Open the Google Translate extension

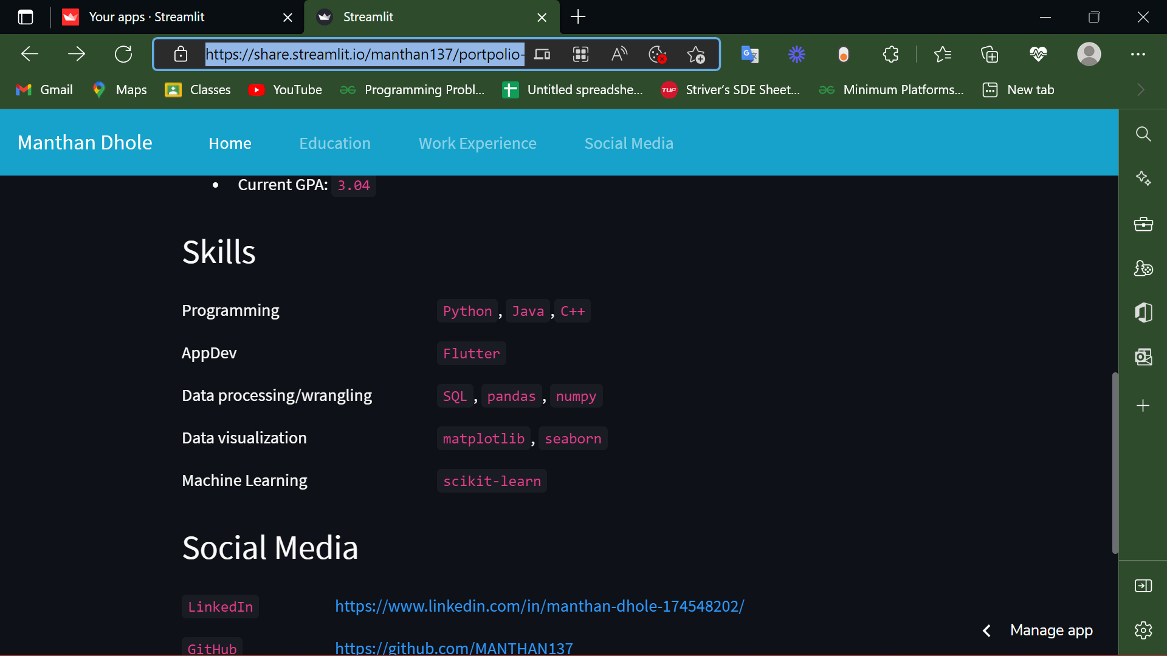[749, 54]
